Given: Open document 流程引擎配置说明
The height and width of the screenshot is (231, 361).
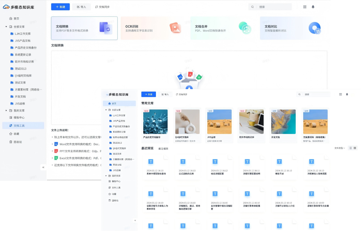Looking at the screenshot, I should pos(252,167).
